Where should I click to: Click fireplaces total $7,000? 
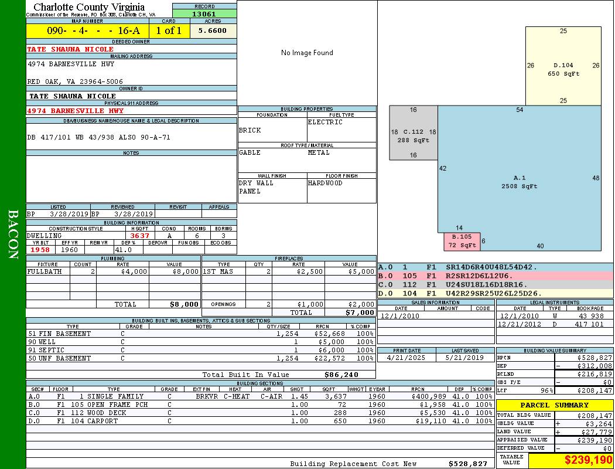click(360, 312)
